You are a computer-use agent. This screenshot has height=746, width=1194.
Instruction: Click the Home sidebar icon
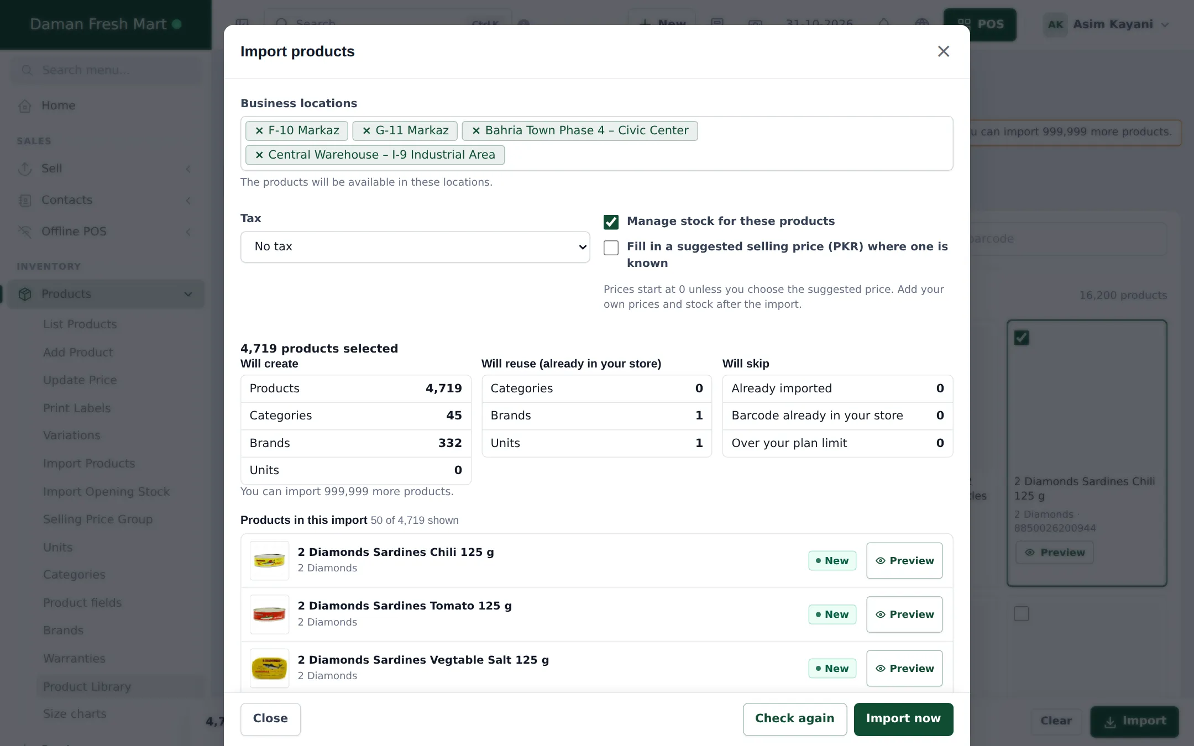click(25, 106)
